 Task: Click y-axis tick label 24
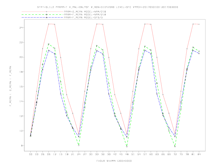pyautogui.click(x=21, y=27)
